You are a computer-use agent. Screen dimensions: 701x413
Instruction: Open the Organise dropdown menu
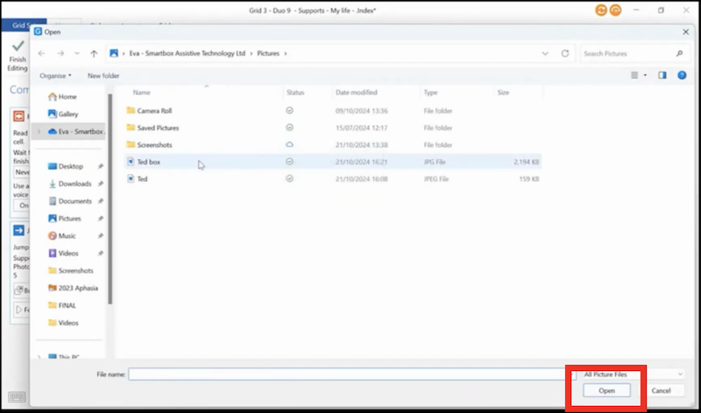(56, 75)
